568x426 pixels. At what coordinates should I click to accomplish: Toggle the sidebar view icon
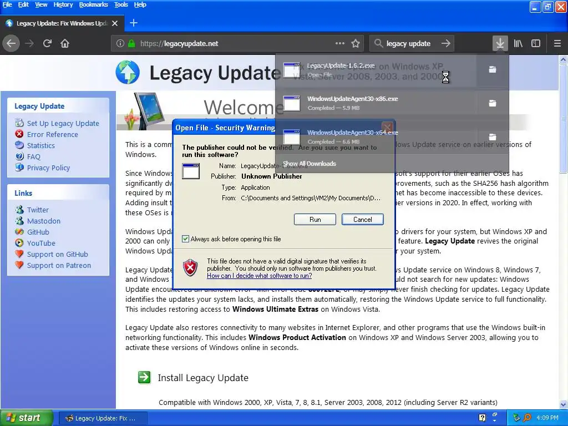536,43
